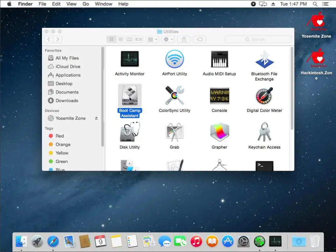Screen dimensions: 336x252
Task: Launch iTunes from the Dock
Action: tap(196, 241)
